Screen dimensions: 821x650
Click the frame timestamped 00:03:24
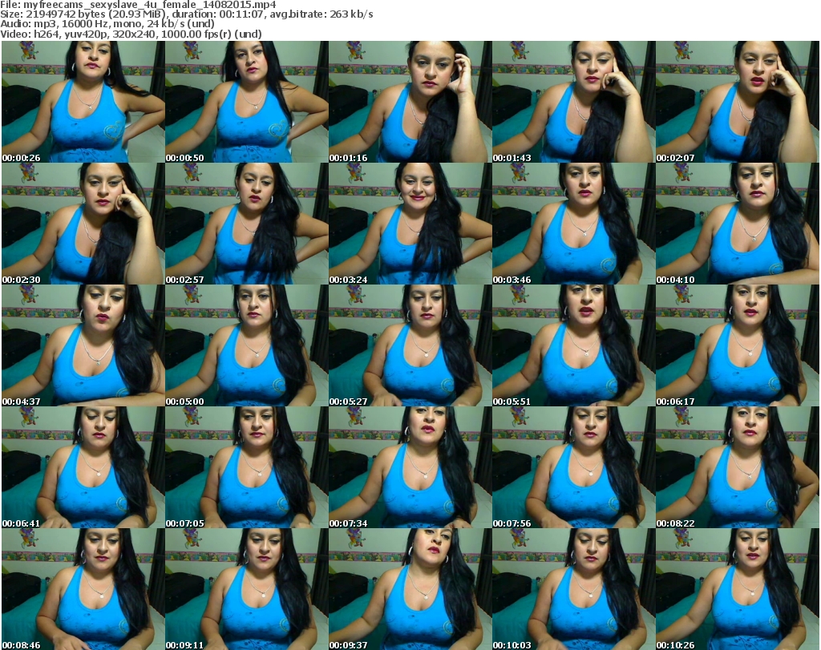410,224
